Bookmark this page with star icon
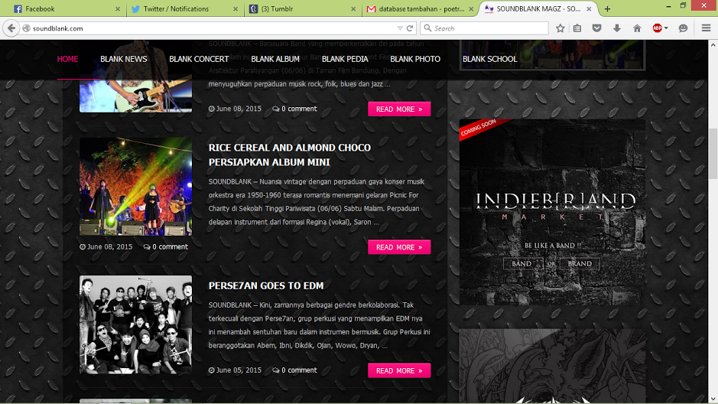 point(560,28)
